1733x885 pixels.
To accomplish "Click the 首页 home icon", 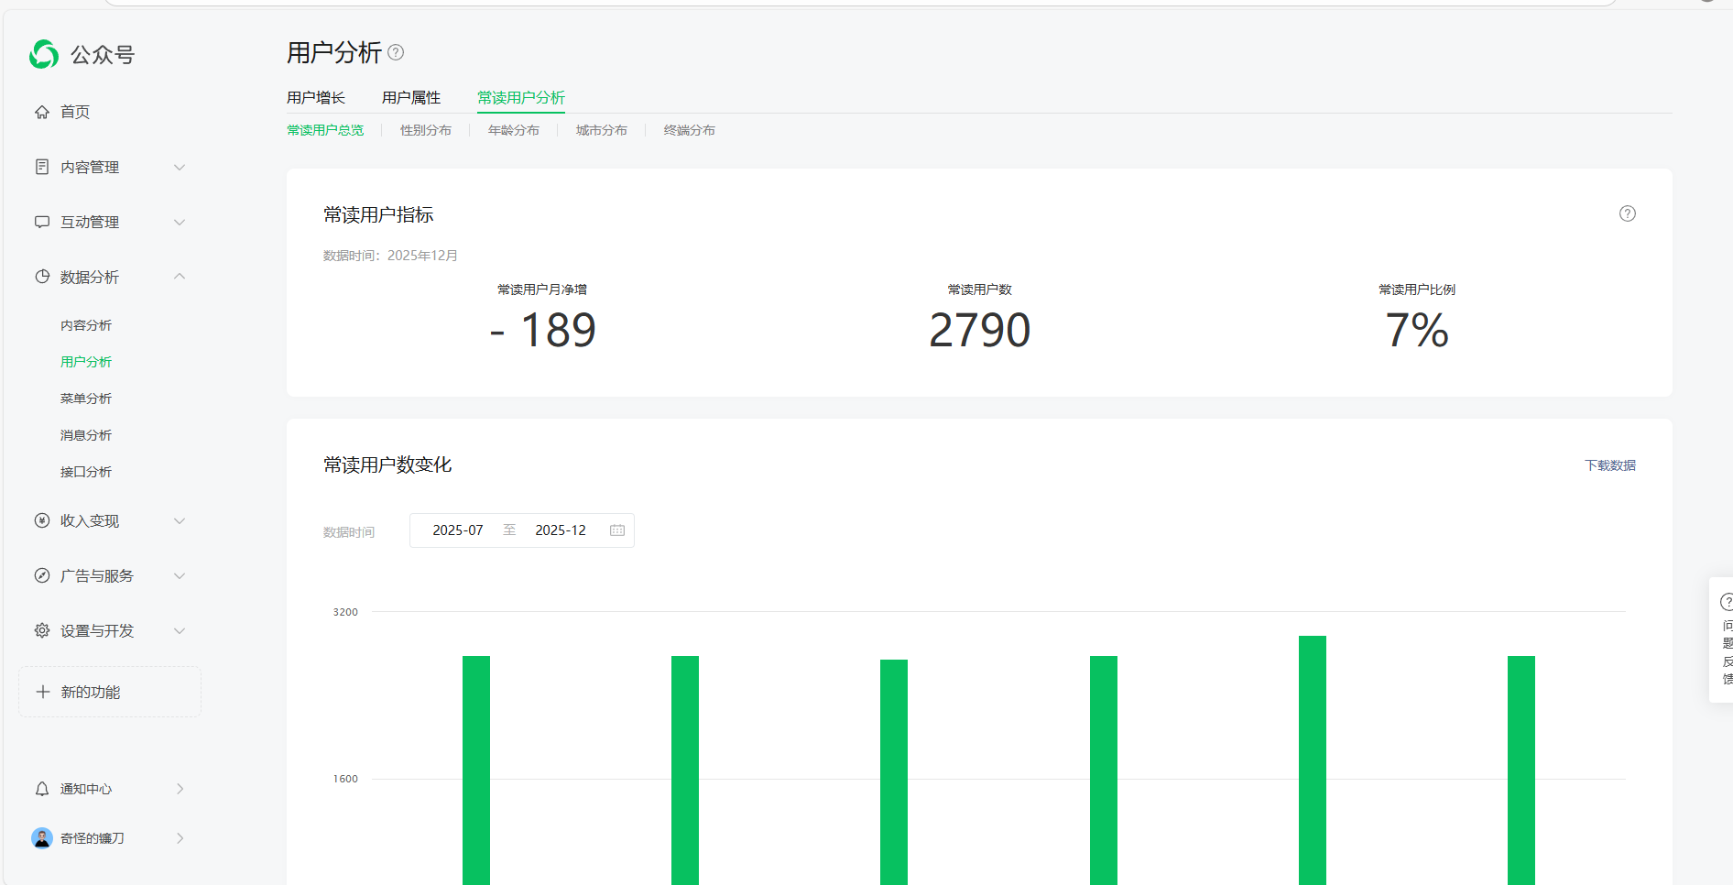I will coord(42,112).
